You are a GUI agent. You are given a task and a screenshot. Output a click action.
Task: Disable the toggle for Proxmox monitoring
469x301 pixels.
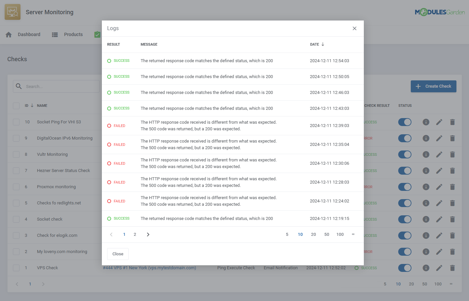pyautogui.click(x=405, y=187)
